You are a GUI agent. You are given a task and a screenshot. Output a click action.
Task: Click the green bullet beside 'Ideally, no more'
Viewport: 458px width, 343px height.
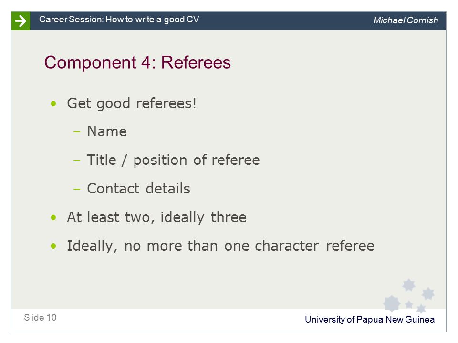tap(53, 246)
